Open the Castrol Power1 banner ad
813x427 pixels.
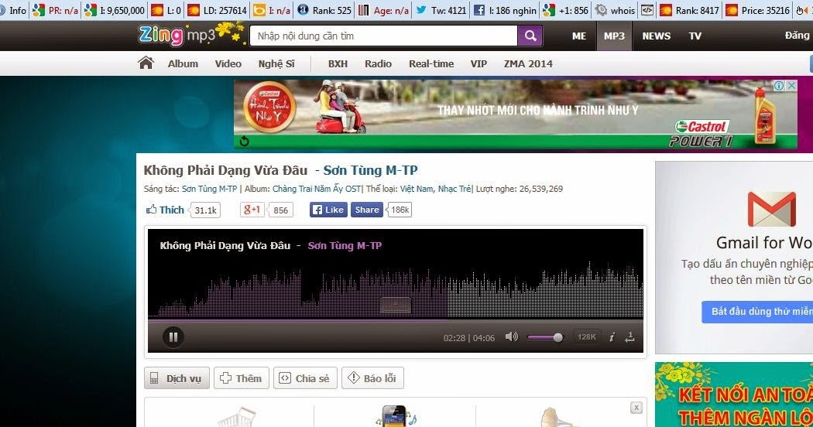click(516, 114)
